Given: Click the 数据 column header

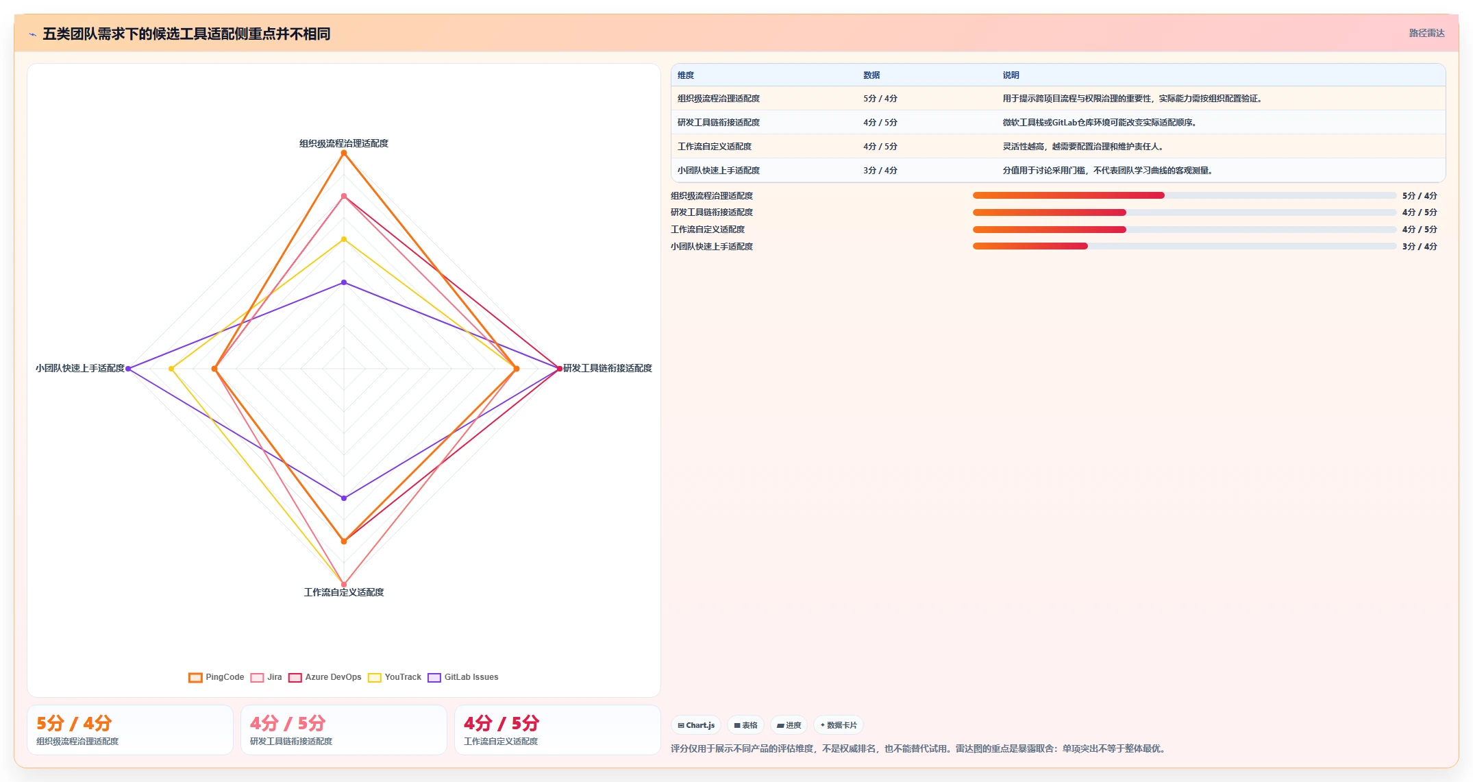Looking at the screenshot, I should [x=871, y=75].
